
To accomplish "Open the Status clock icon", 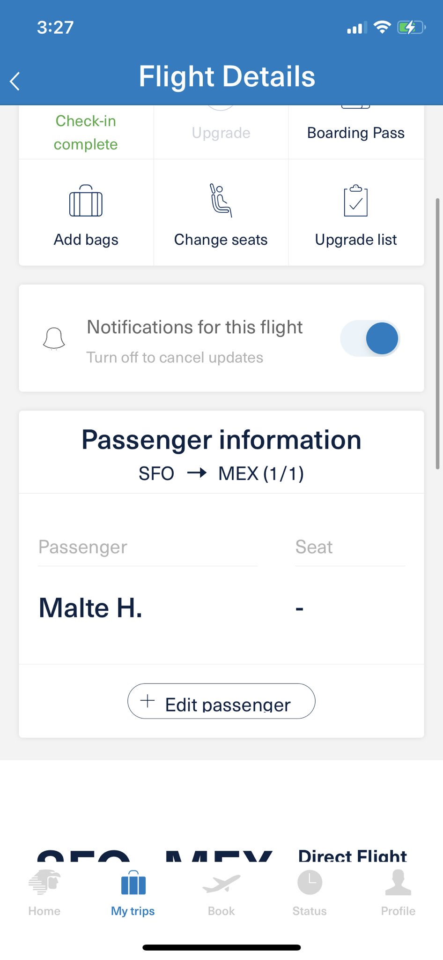I will pyautogui.click(x=310, y=882).
